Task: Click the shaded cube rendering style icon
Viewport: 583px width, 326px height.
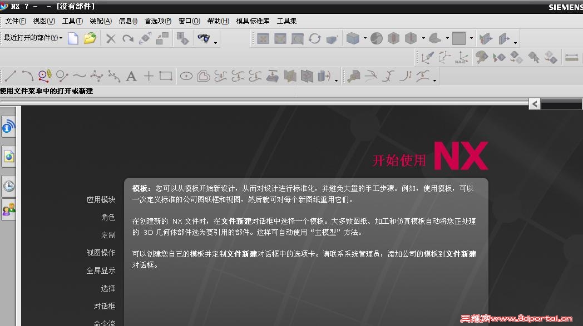Action: 353,38
